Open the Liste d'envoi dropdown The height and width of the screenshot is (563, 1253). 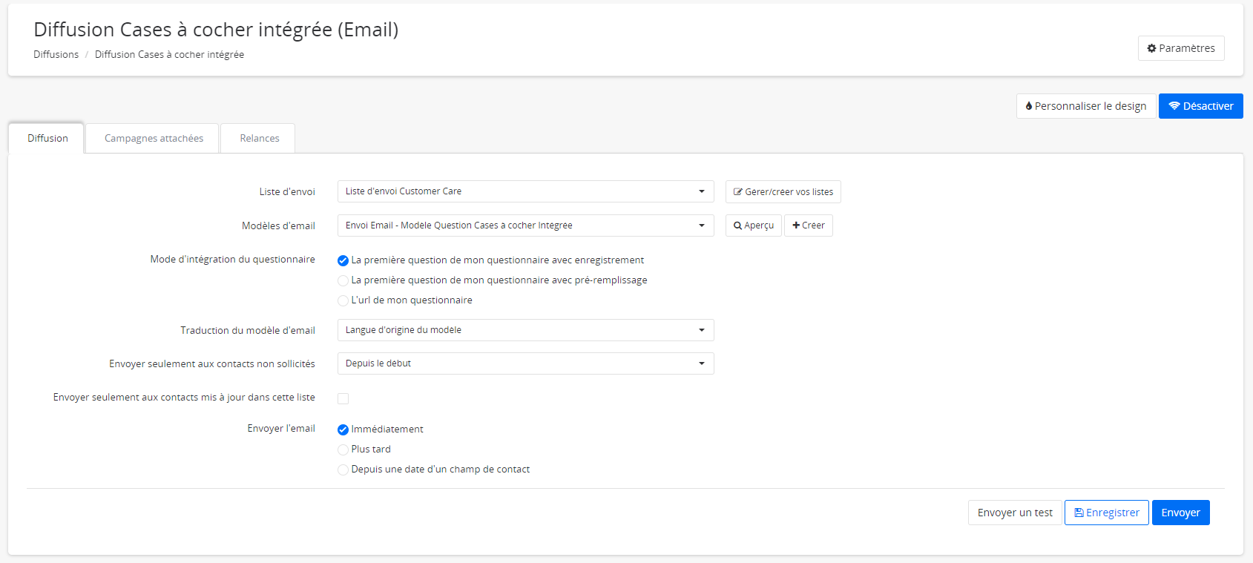tap(525, 191)
